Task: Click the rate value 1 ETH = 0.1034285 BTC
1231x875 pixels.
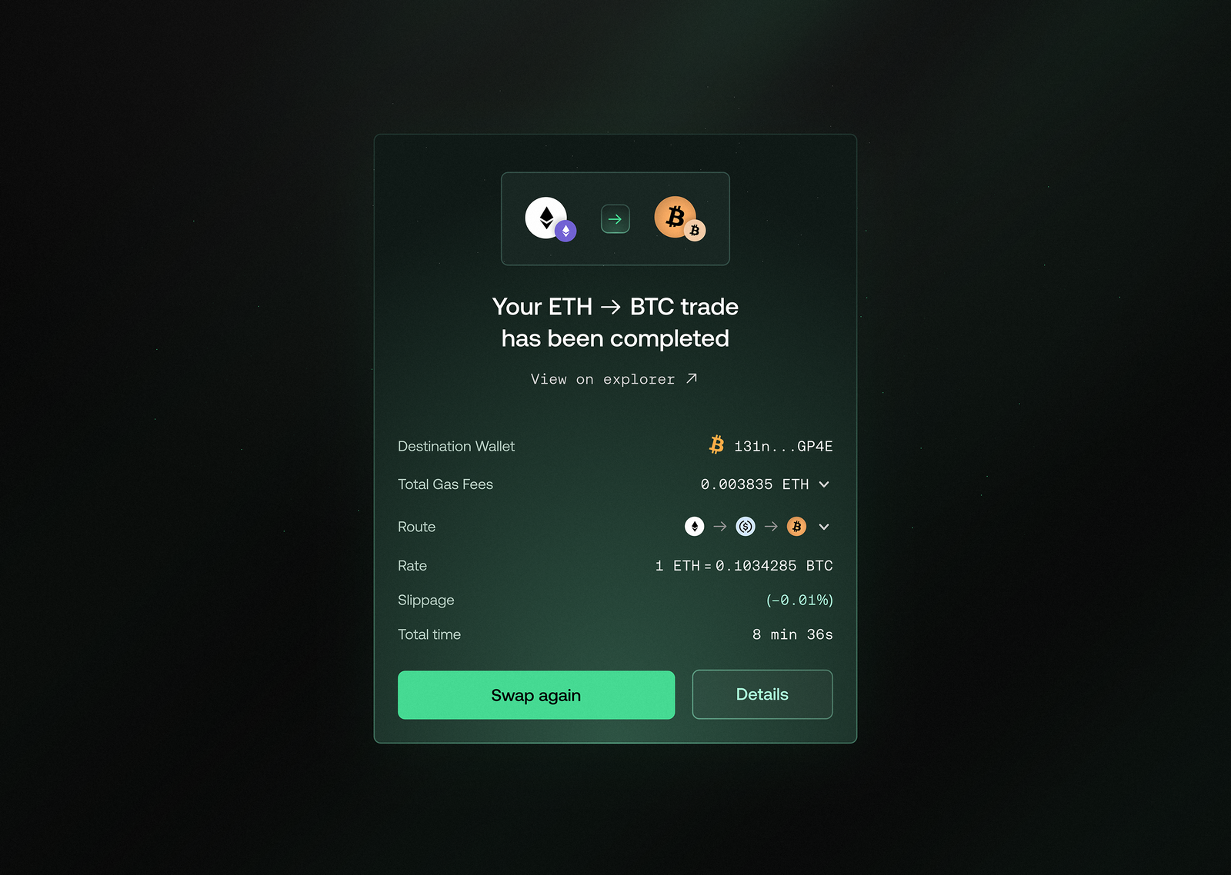Action: pos(744,566)
